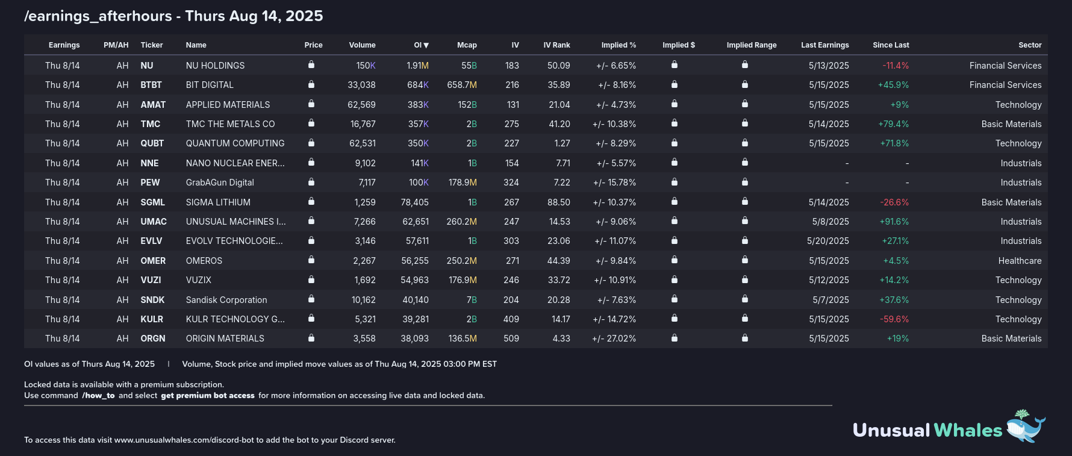Viewport: 1072px width, 456px height.
Task: Click the Healthcare sector cell
Action: tap(1020, 261)
